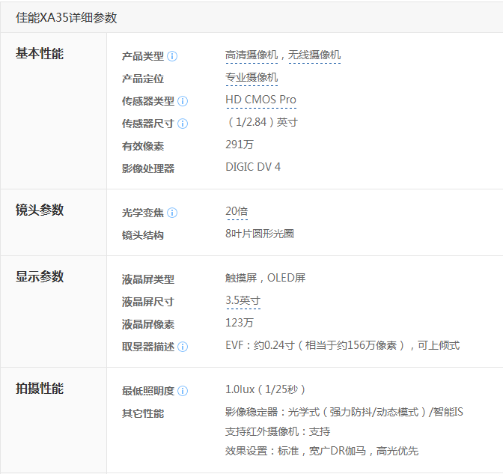This screenshot has width=503, height=474.
Task: Click the 基本性能 section title
Action: tap(40, 54)
